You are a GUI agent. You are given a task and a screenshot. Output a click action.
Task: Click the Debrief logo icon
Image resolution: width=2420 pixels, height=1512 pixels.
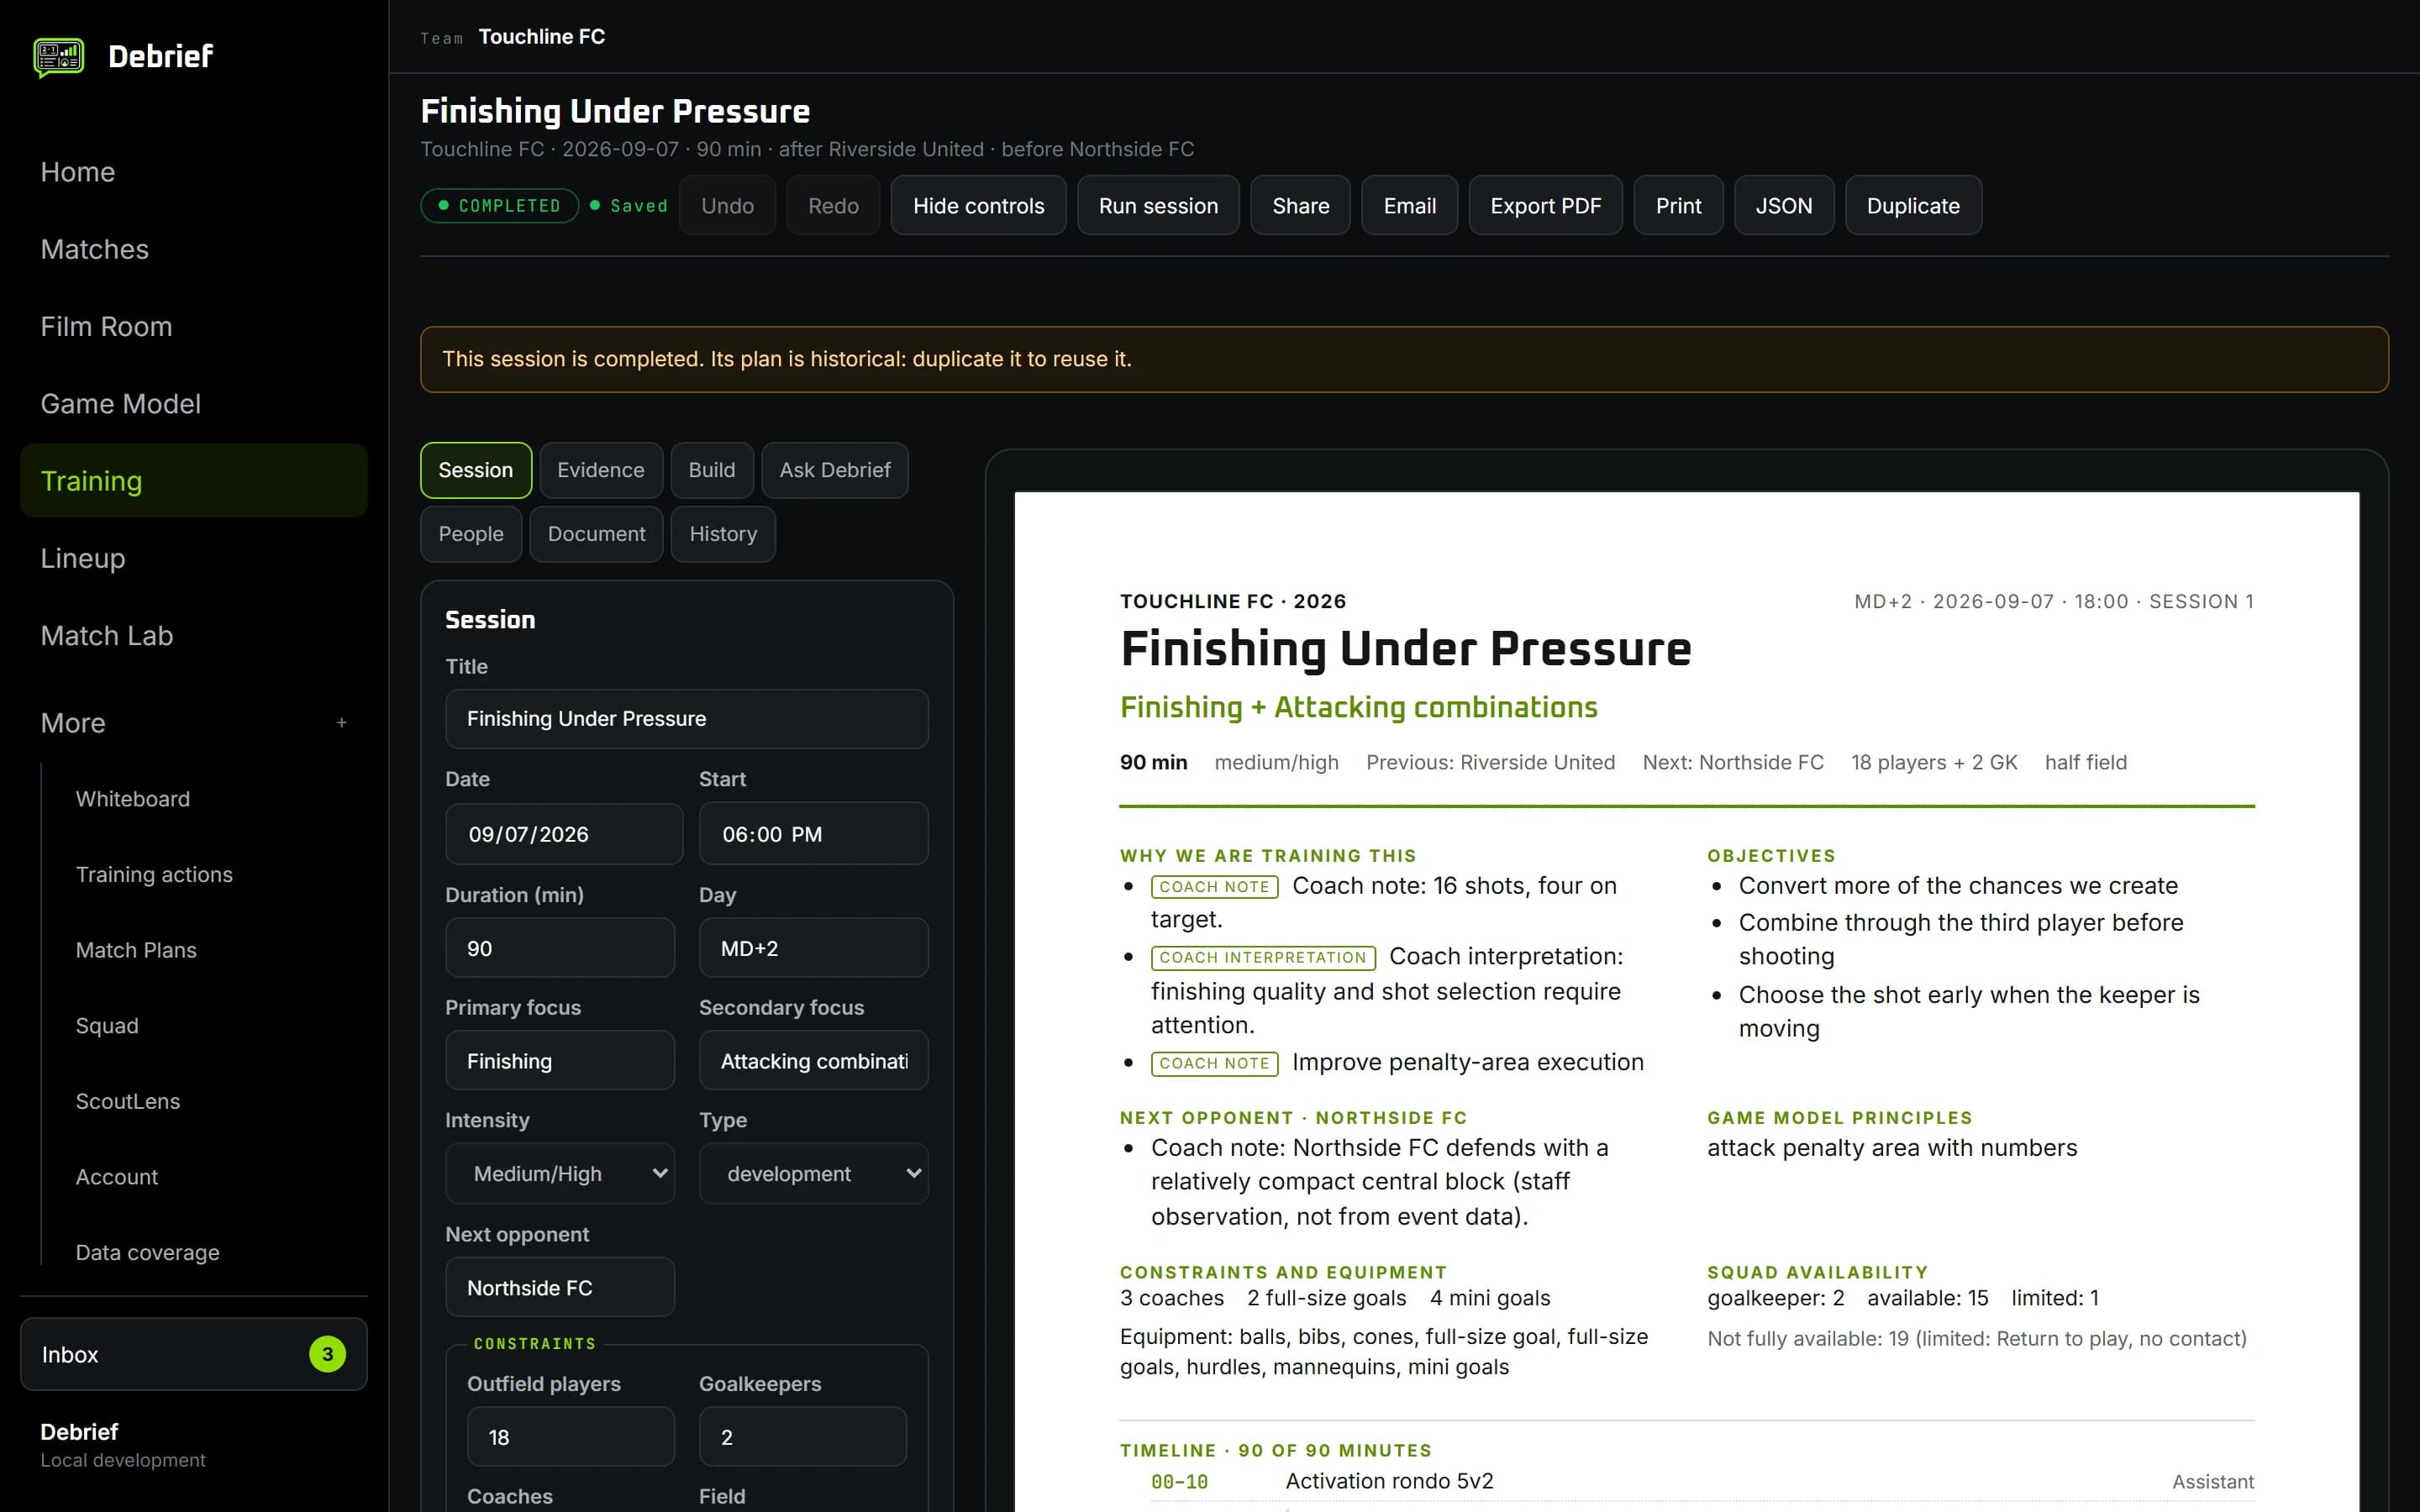pos(59,57)
